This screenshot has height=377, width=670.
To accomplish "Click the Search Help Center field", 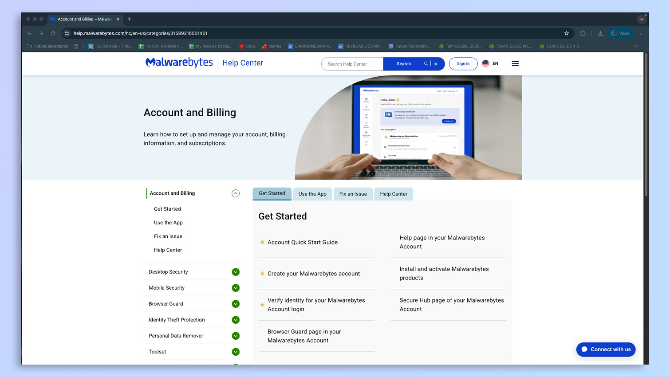I will [x=352, y=64].
